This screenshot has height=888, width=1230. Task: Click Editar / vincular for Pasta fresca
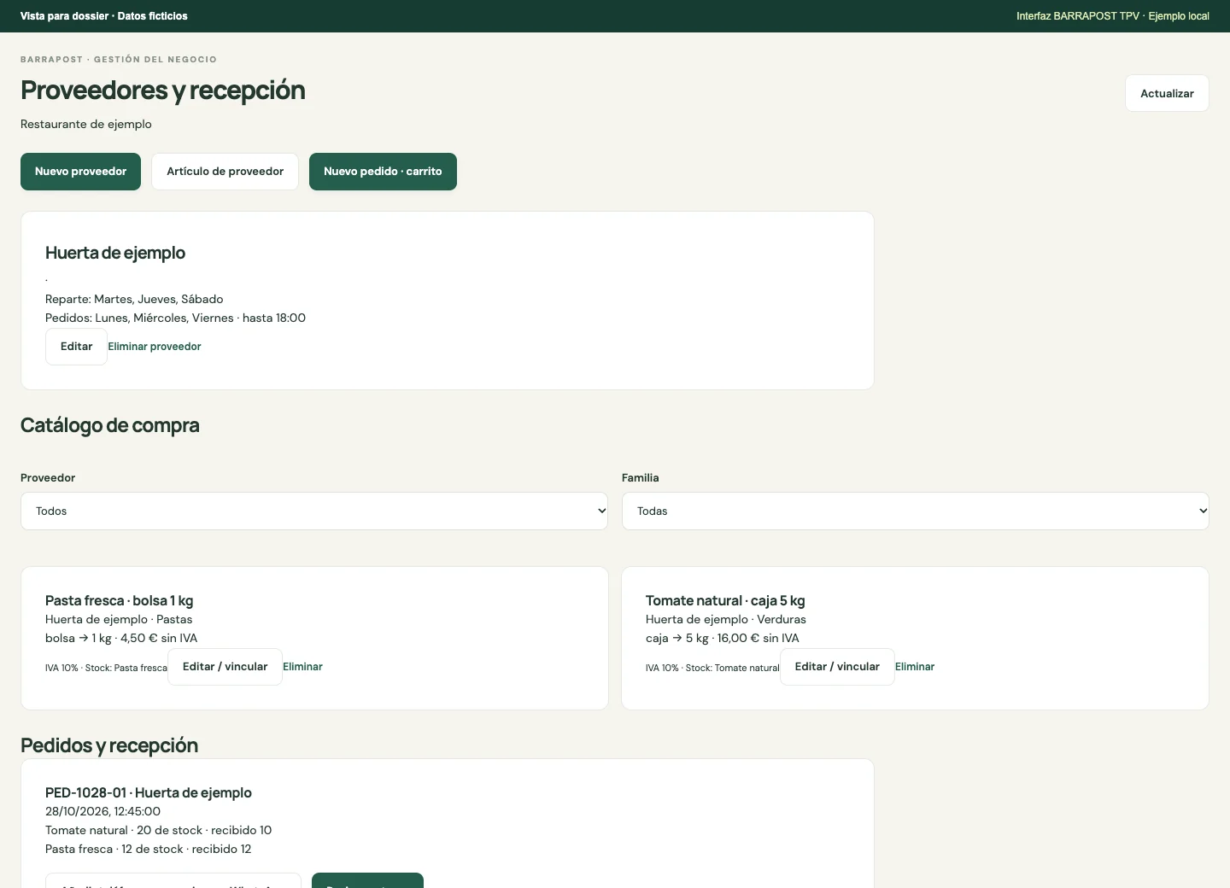click(x=225, y=667)
